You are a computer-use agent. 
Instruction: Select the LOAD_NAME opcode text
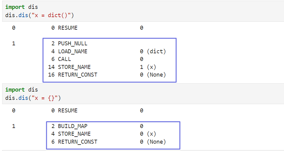[x=73, y=51]
